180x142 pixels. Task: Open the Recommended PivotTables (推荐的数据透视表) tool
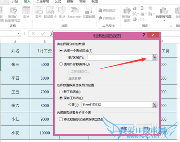[13, 14]
